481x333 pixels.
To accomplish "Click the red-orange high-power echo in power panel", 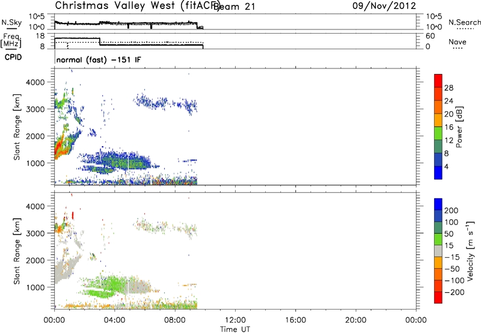I will tap(60, 147).
